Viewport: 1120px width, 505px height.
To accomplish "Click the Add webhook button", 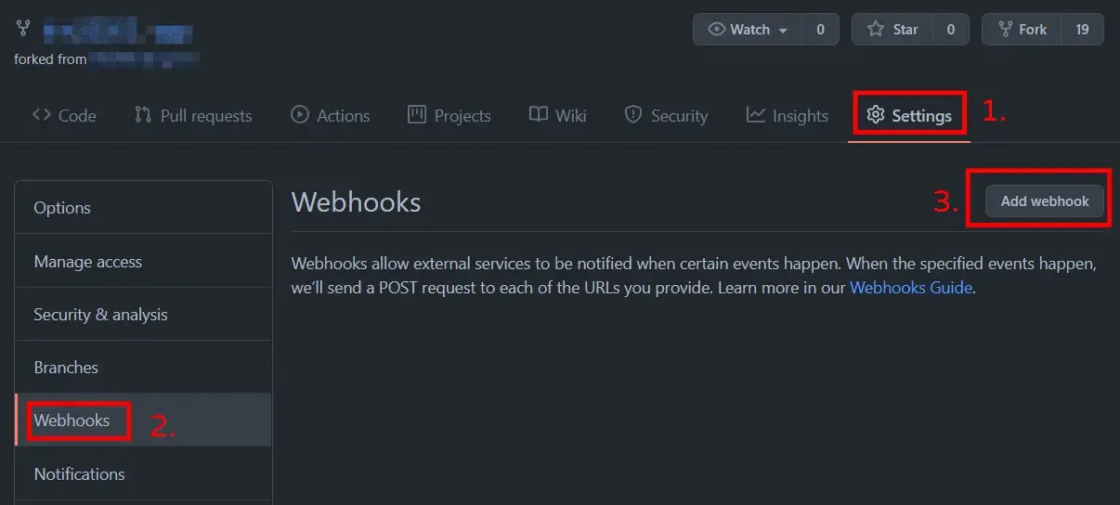I will coord(1044,201).
